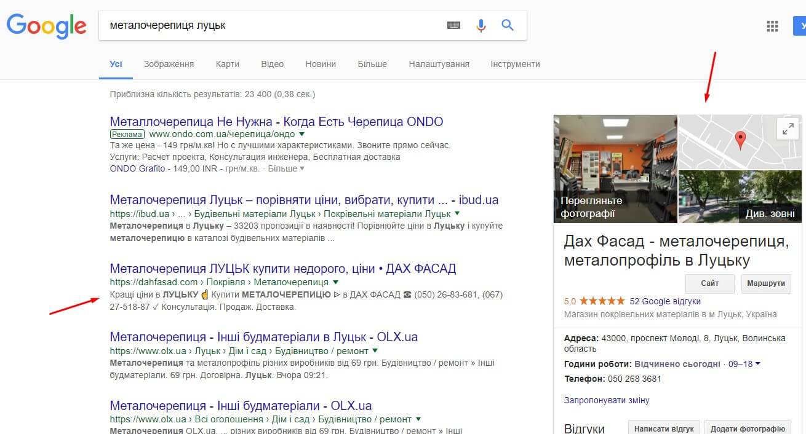
Task: Open the ONDO ad result title
Action: coord(276,122)
